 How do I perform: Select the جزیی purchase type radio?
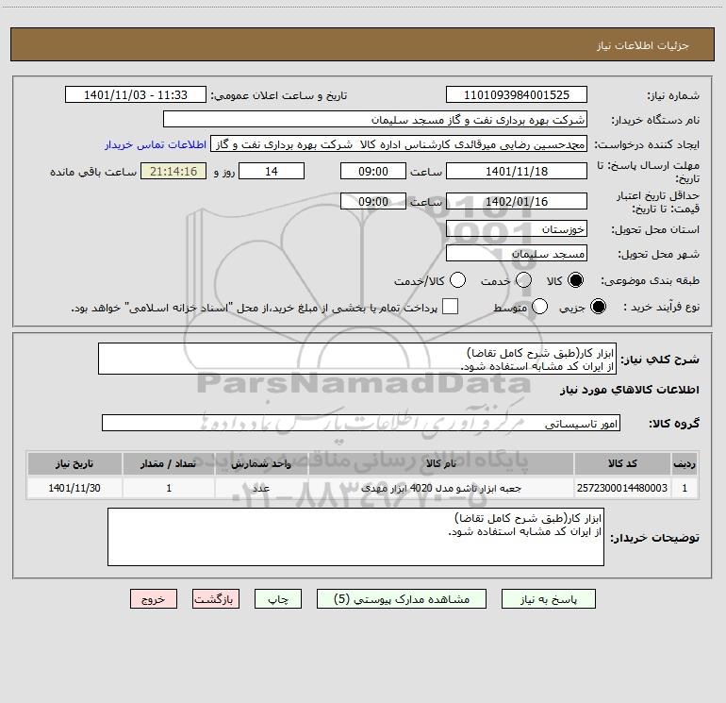[x=598, y=307]
